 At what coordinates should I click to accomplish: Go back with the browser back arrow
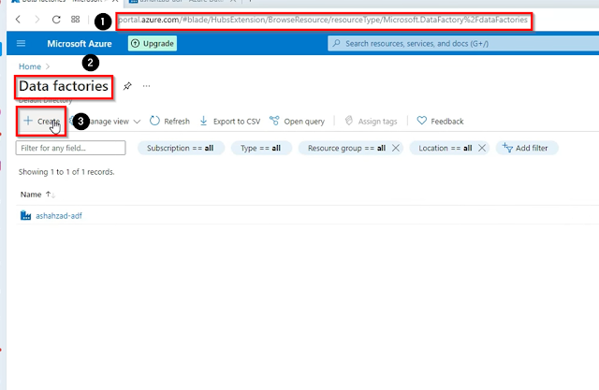click(18, 19)
